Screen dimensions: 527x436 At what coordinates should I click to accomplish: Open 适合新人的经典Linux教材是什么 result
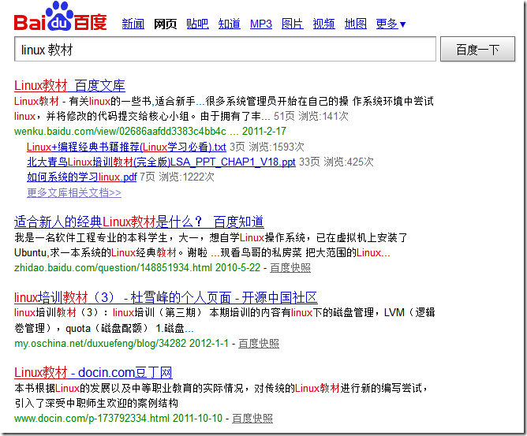coord(139,222)
